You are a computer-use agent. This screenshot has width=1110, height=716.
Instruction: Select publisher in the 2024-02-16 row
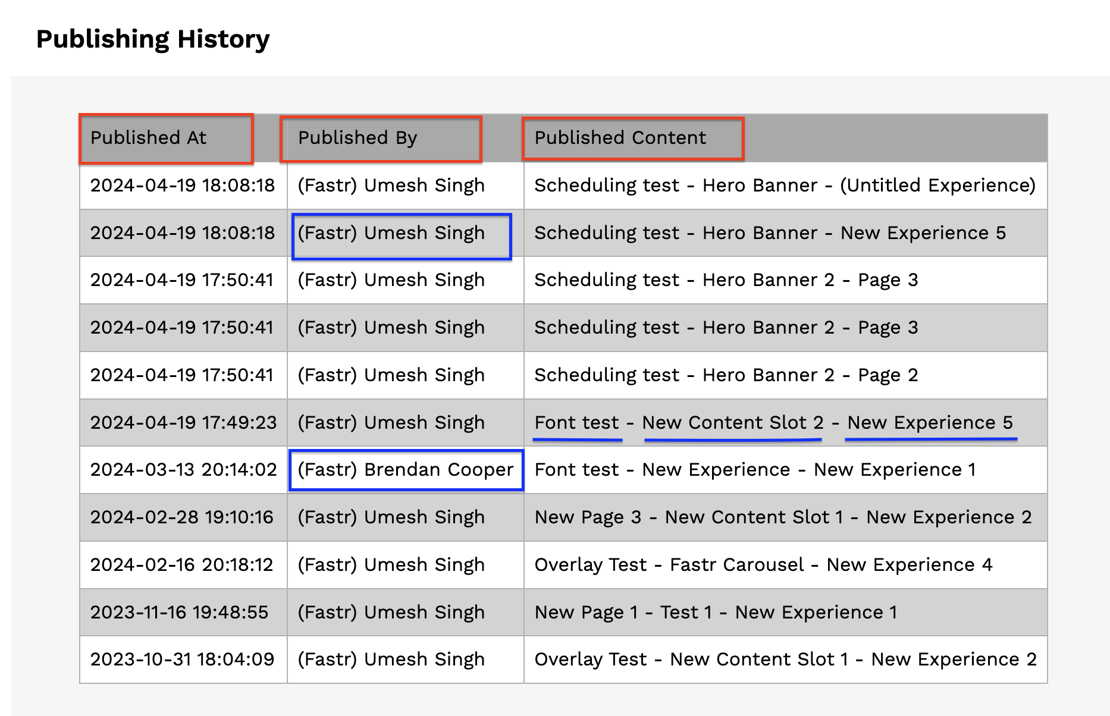391,564
